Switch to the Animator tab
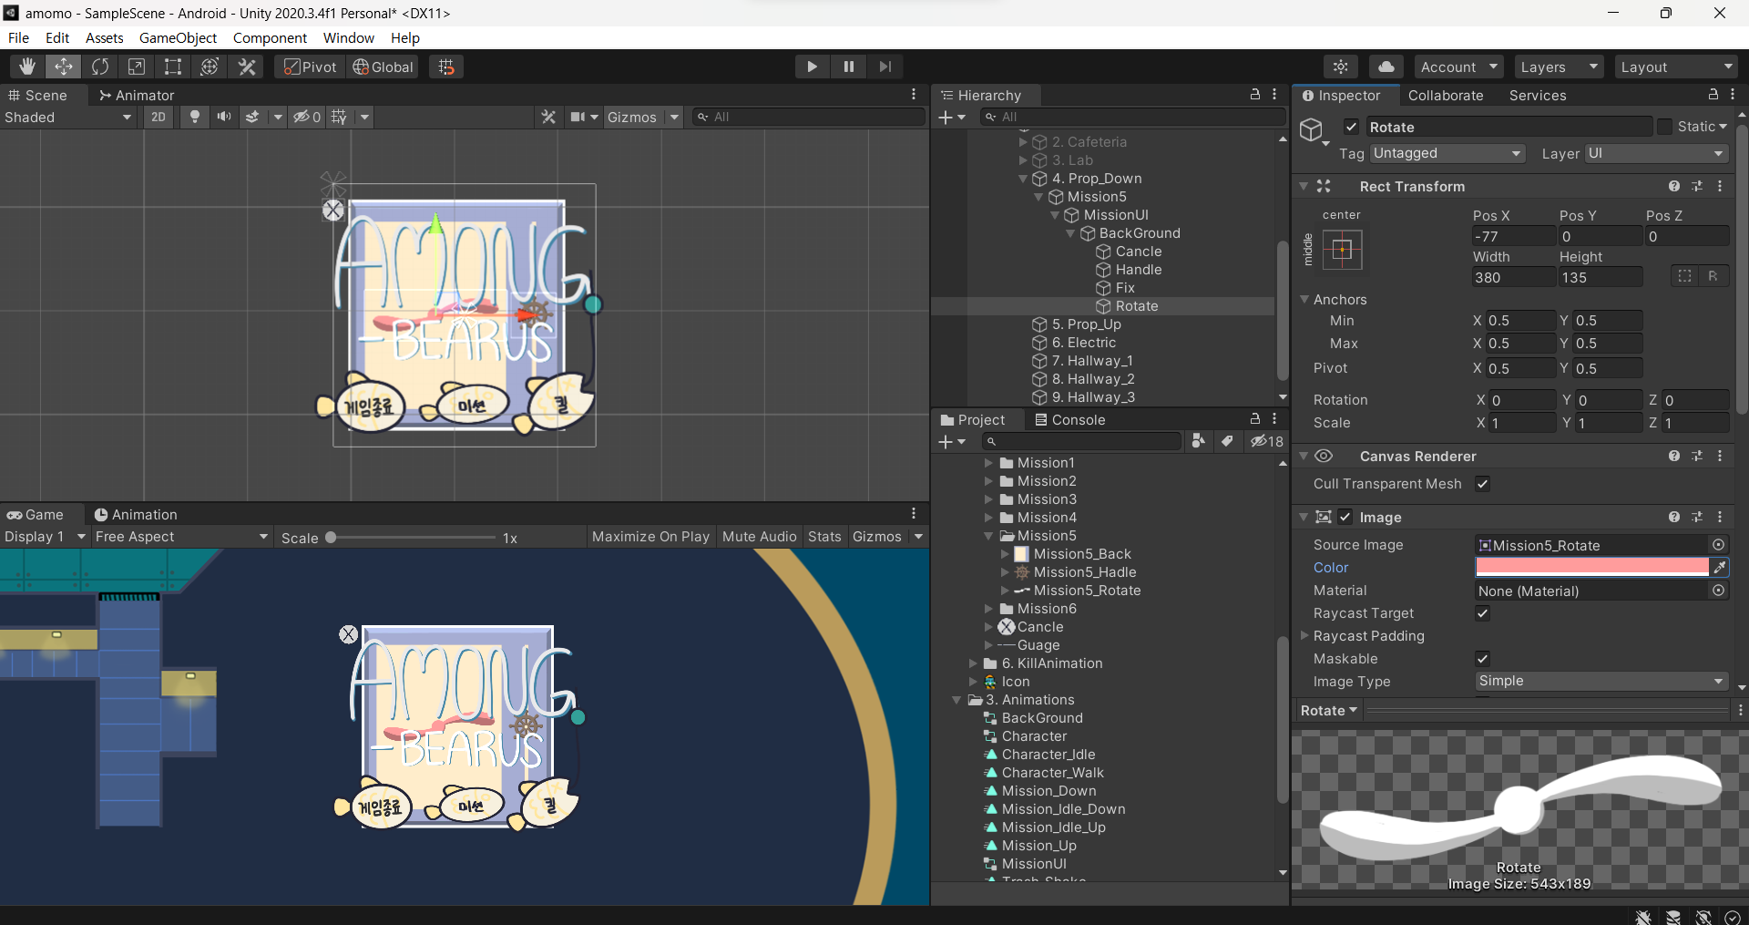This screenshot has width=1749, height=925. pyautogui.click(x=137, y=95)
